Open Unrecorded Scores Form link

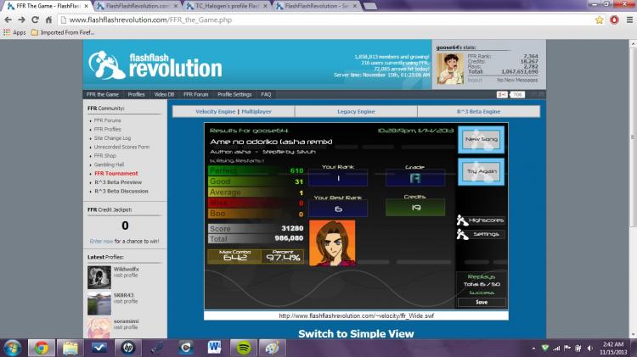coord(121,148)
